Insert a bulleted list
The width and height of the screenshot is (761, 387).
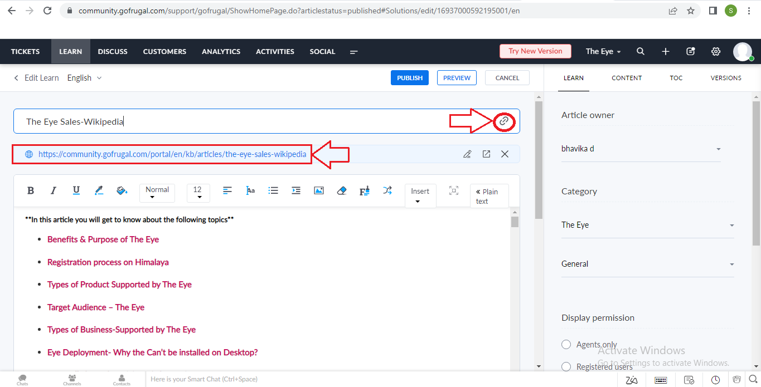[x=273, y=190]
